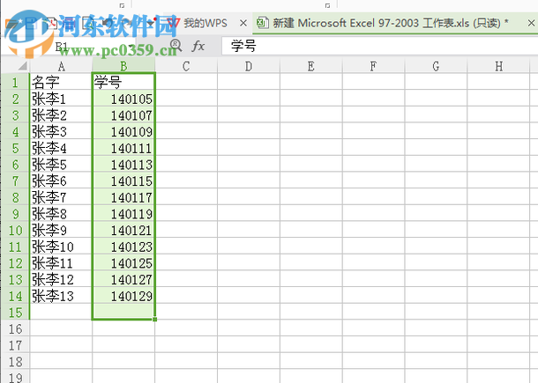Click cell 张李9
538x383 pixels.
pyautogui.click(x=61, y=230)
